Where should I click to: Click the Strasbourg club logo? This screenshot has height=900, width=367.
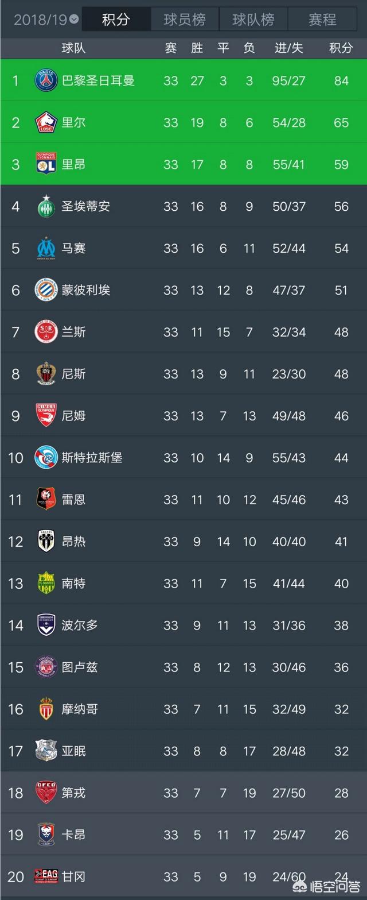46,458
